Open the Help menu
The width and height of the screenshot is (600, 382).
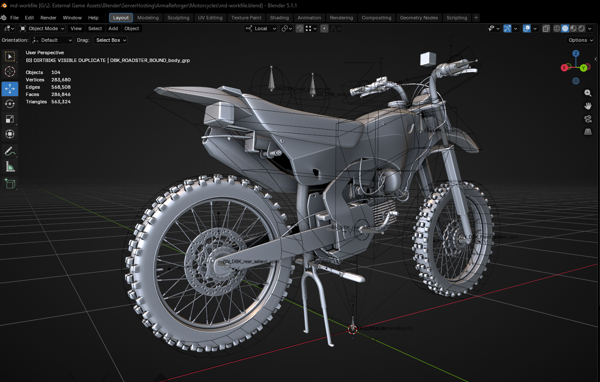coord(93,18)
